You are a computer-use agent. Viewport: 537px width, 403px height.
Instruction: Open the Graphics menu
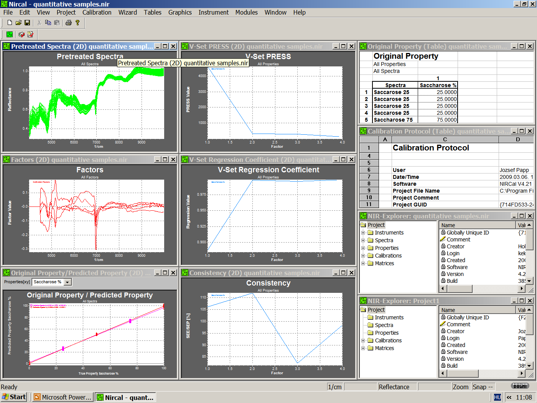[x=180, y=12]
